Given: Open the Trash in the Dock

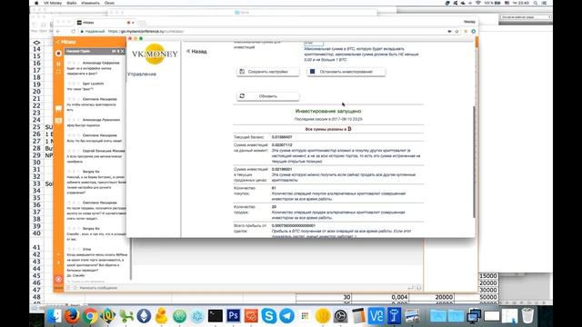Looking at the screenshot, I should (527, 316).
